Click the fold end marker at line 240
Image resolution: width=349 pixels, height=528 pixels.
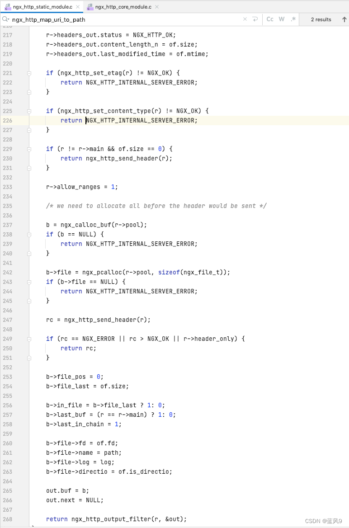pyautogui.click(x=29, y=254)
